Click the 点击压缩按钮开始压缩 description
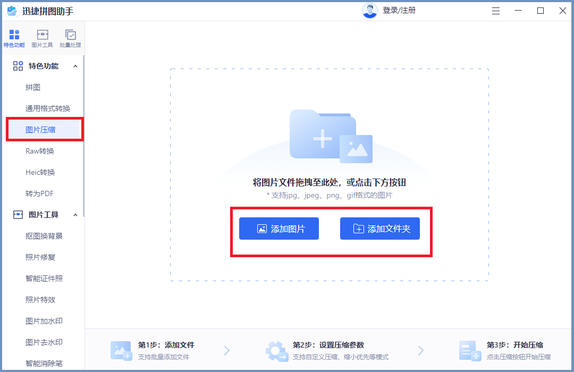This screenshot has width=574, height=372. [519, 357]
